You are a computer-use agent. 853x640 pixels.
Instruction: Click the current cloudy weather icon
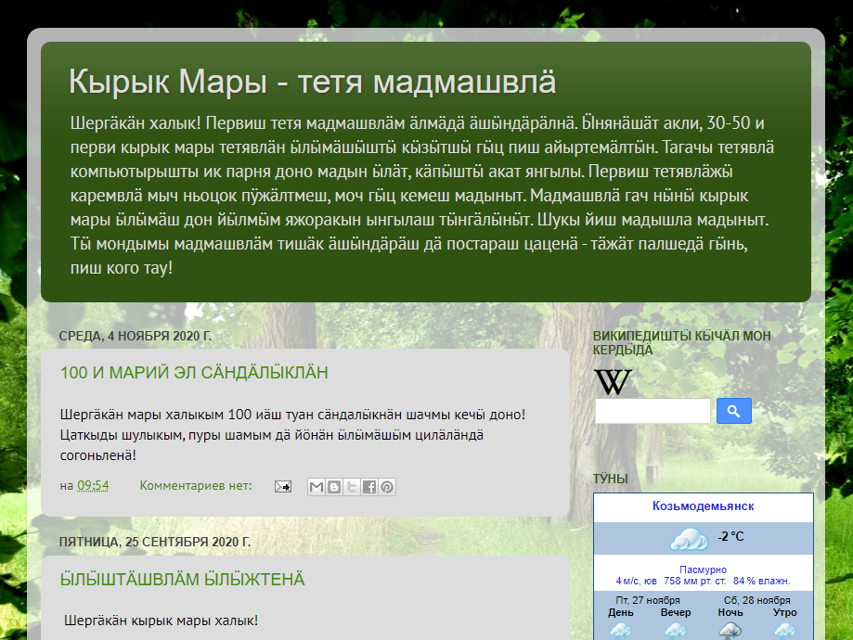(x=689, y=539)
